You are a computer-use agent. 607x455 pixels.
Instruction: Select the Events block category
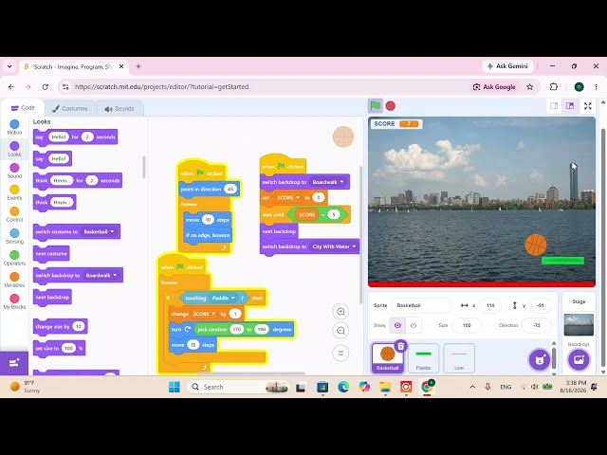click(14, 192)
